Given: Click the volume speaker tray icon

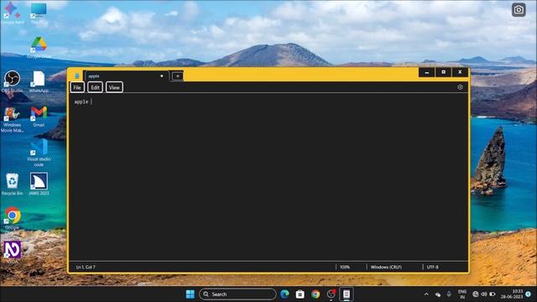Looking at the screenshot, I should point(484,294).
